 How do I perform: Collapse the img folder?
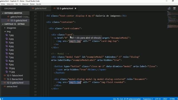coord(9,31)
